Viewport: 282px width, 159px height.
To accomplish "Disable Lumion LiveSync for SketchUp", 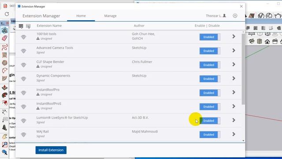I will tap(210, 121).
